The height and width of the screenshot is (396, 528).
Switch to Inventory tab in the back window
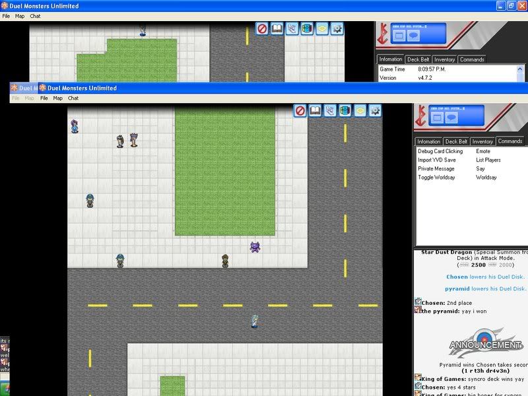coord(444,59)
